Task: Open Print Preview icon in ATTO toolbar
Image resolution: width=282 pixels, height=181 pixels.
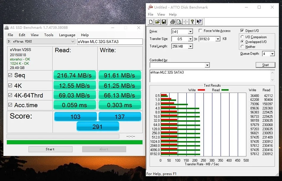Action: [x=179, y=22]
